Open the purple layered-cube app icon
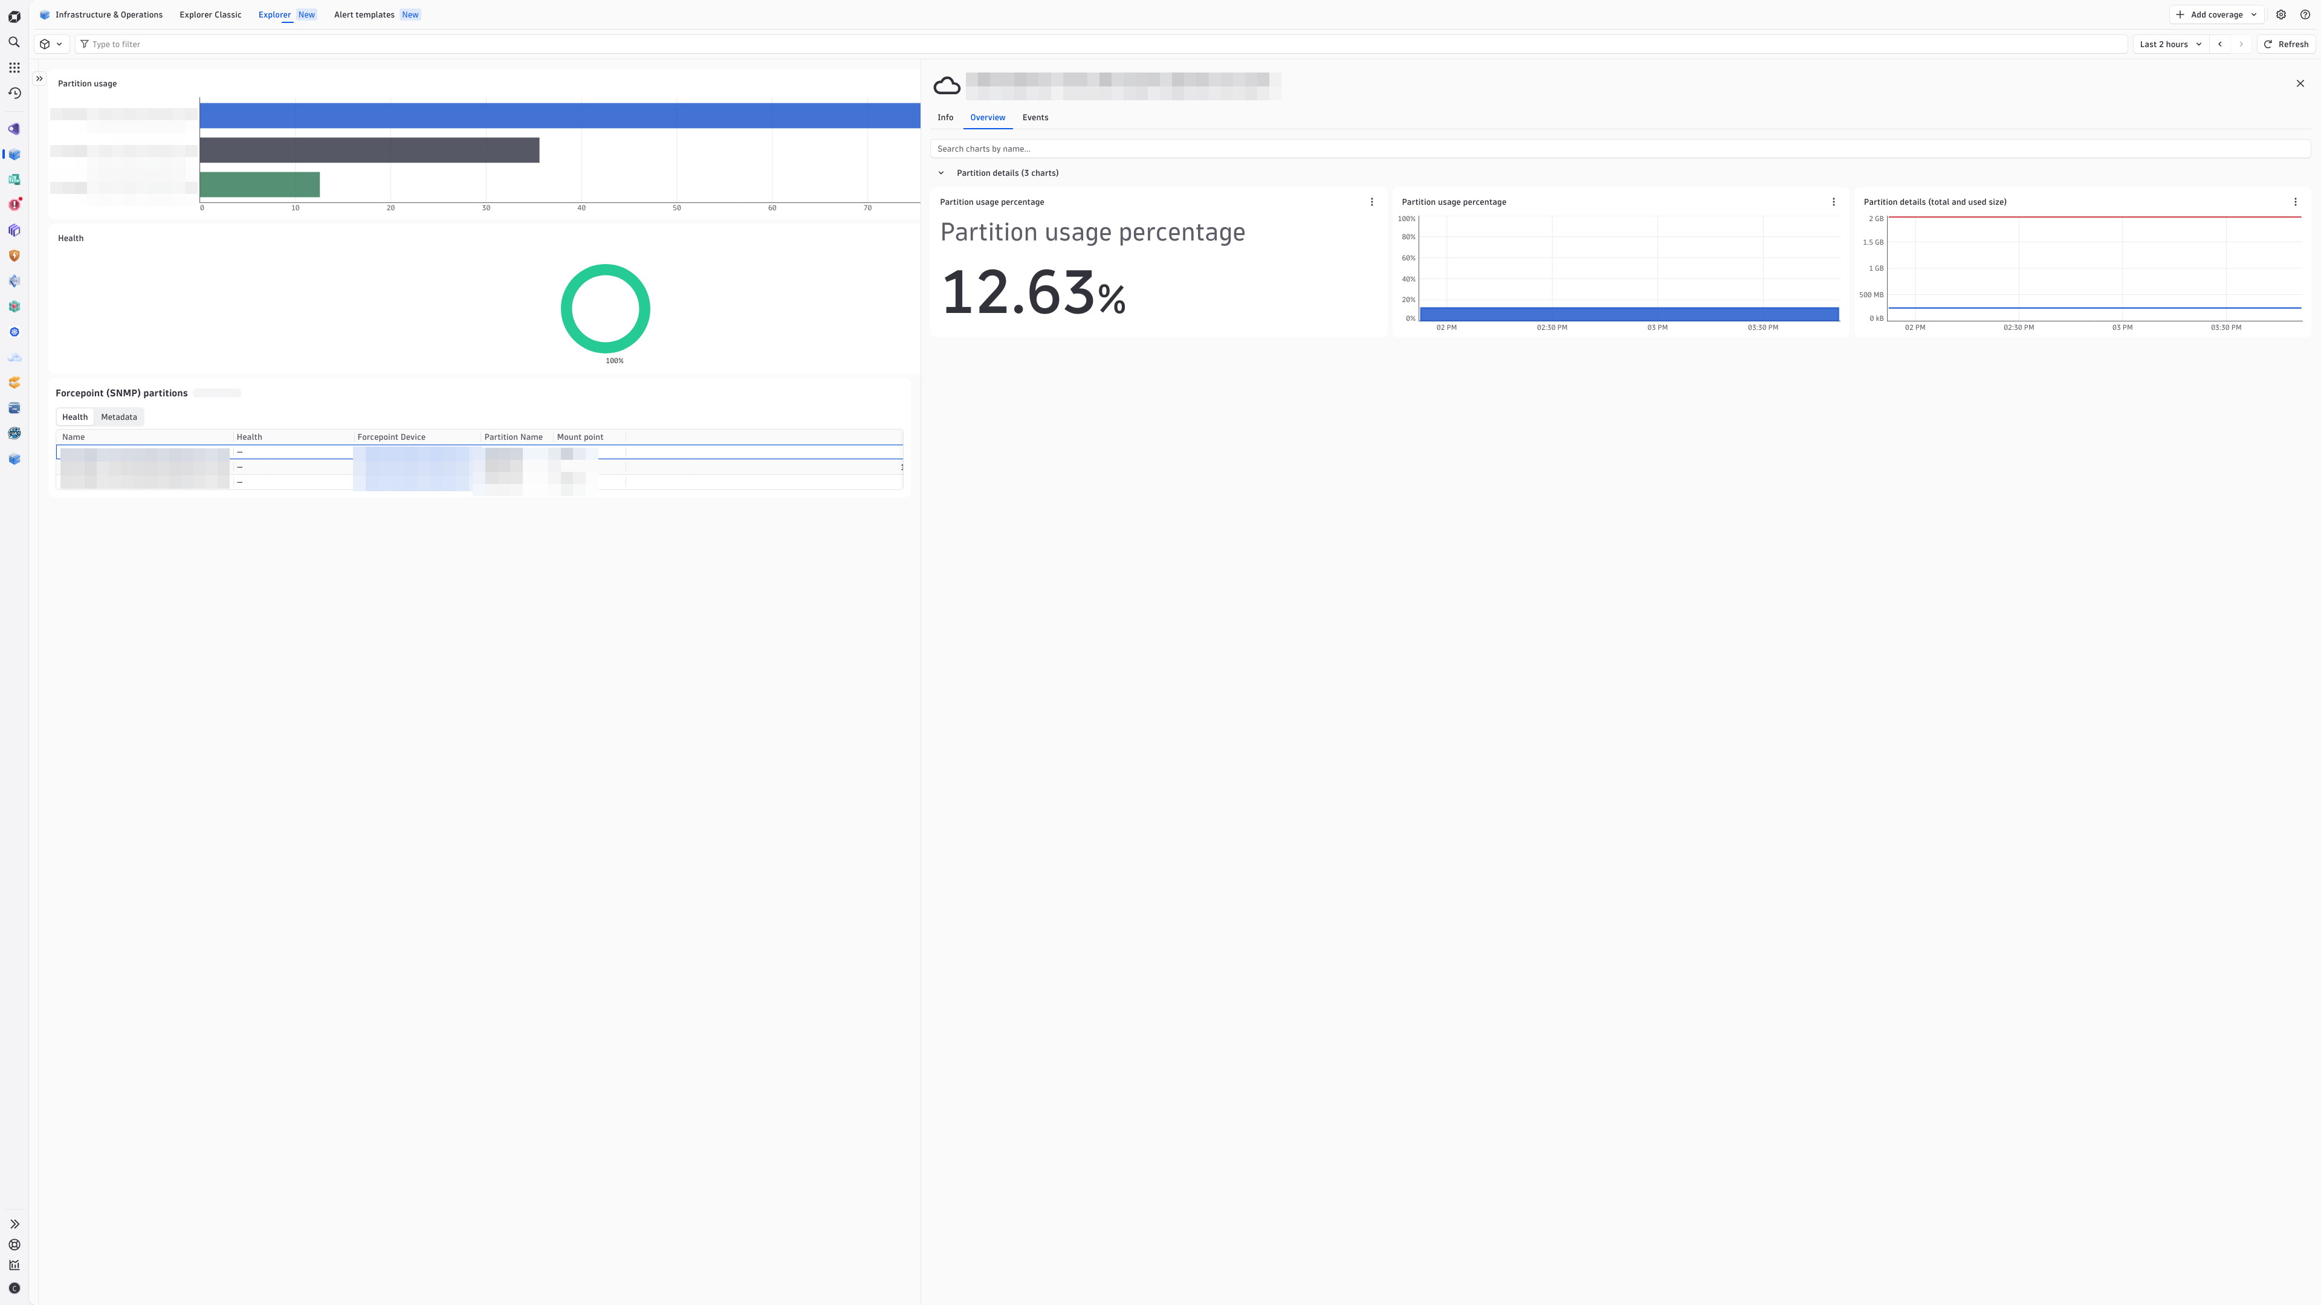This screenshot has height=1305, width=2321. [15, 231]
